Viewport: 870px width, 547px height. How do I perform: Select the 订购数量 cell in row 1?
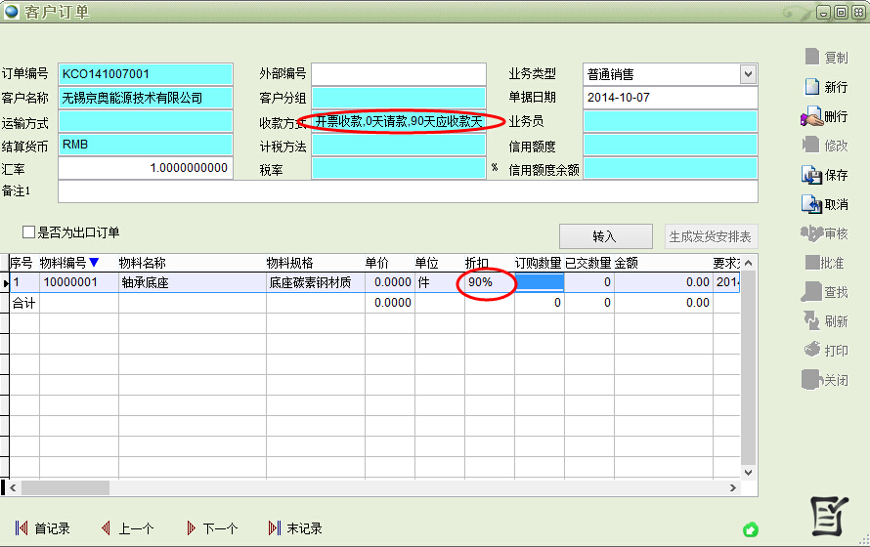click(x=540, y=282)
